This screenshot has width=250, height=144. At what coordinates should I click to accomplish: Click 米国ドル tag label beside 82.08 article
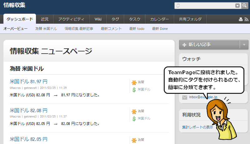tap(144, 118)
